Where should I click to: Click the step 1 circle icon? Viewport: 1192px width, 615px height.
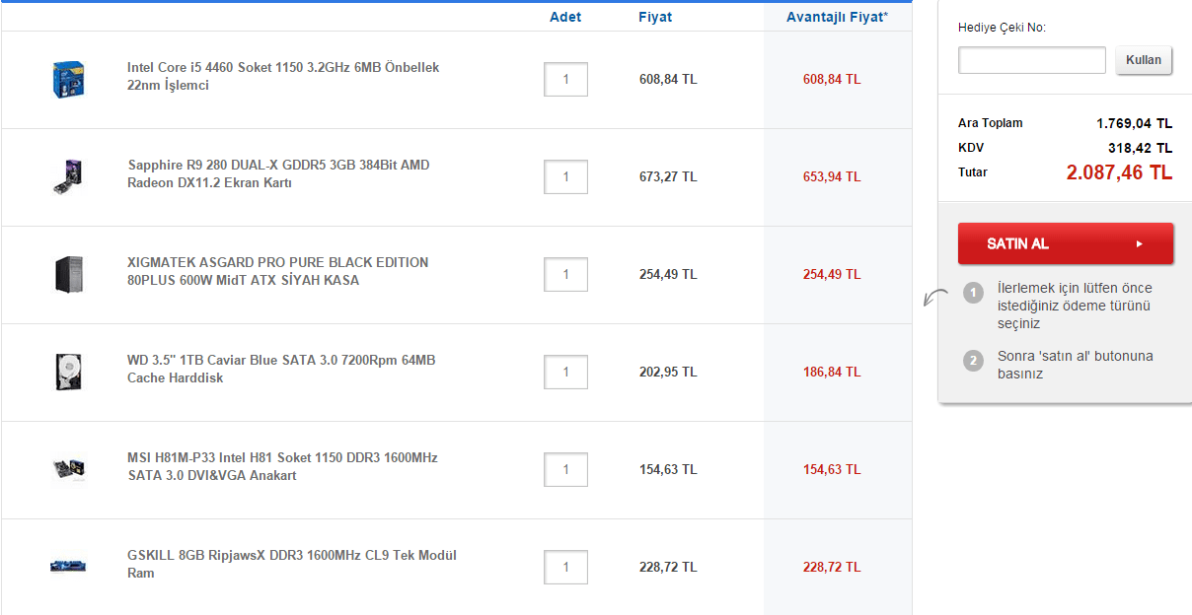973,293
